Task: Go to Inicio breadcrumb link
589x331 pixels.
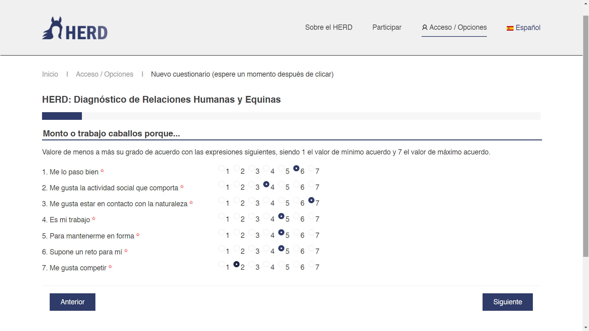Action: pos(50,74)
